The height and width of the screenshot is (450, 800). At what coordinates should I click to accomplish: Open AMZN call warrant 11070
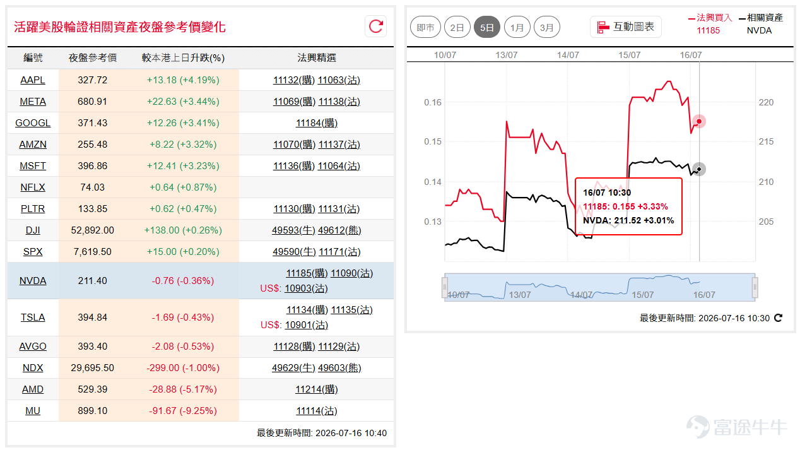(x=294, y=145)
